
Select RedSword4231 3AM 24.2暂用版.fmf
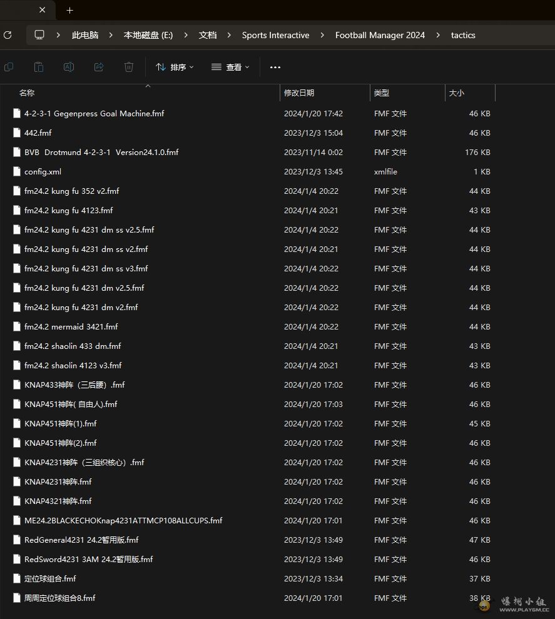[x=88, y=560]
